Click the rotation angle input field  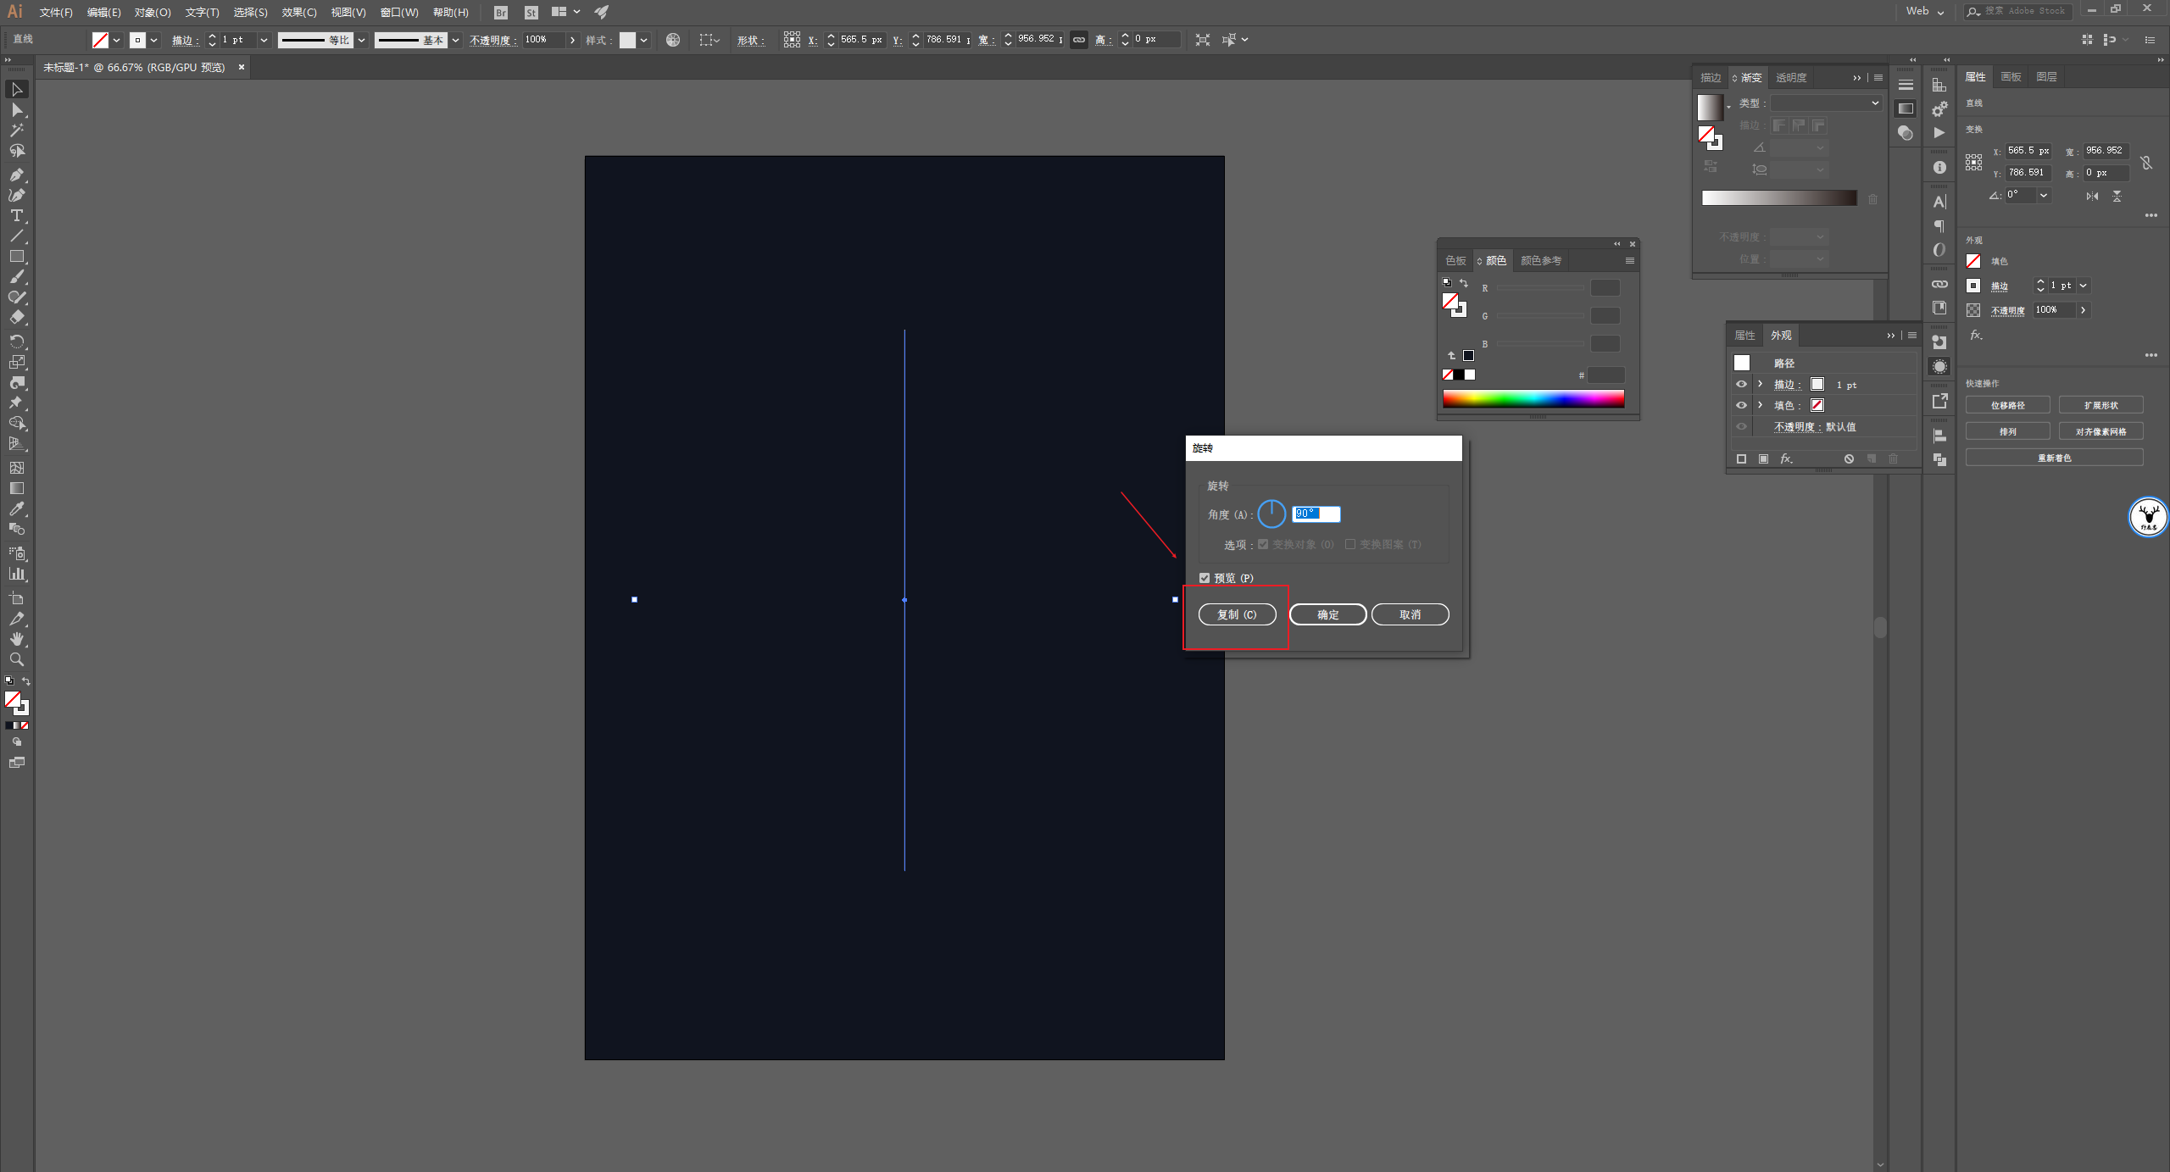(1312, 513)
